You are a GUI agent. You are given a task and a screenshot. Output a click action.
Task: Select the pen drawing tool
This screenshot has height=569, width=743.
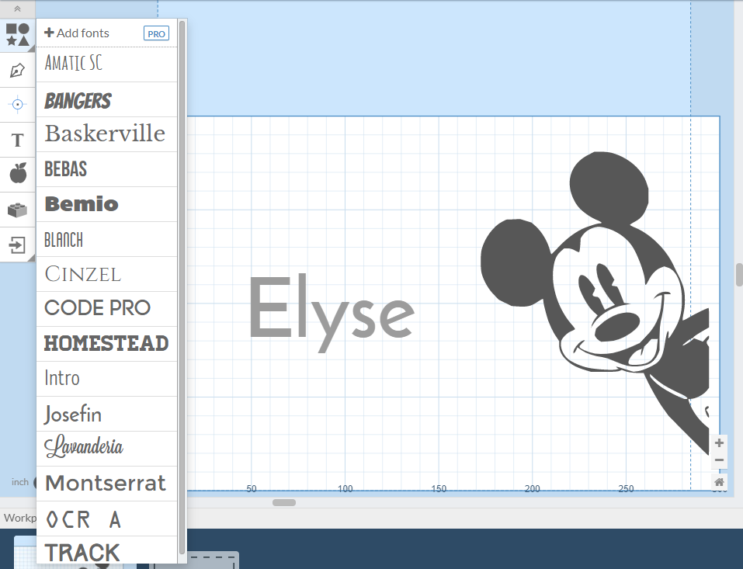[x=18, y=70]
